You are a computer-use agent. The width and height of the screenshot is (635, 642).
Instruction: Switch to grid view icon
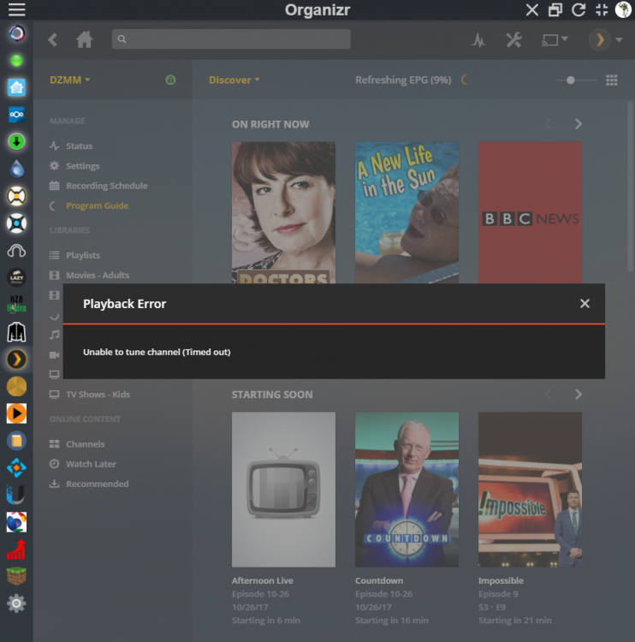click(612, 80)
